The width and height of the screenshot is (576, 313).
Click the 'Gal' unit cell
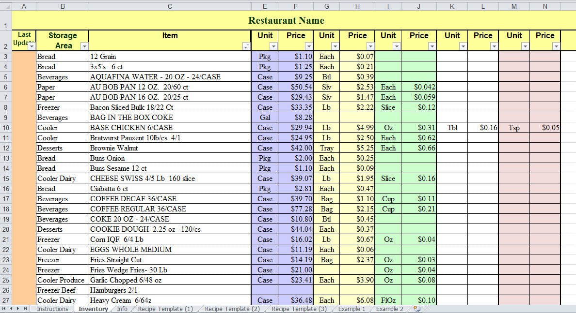(x=265, y=117)
